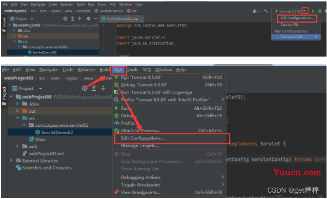Open the Navigate menu in the IDE with Tomcat dropdown open
The height and width of the screenshot is (199, 327).
38,4
